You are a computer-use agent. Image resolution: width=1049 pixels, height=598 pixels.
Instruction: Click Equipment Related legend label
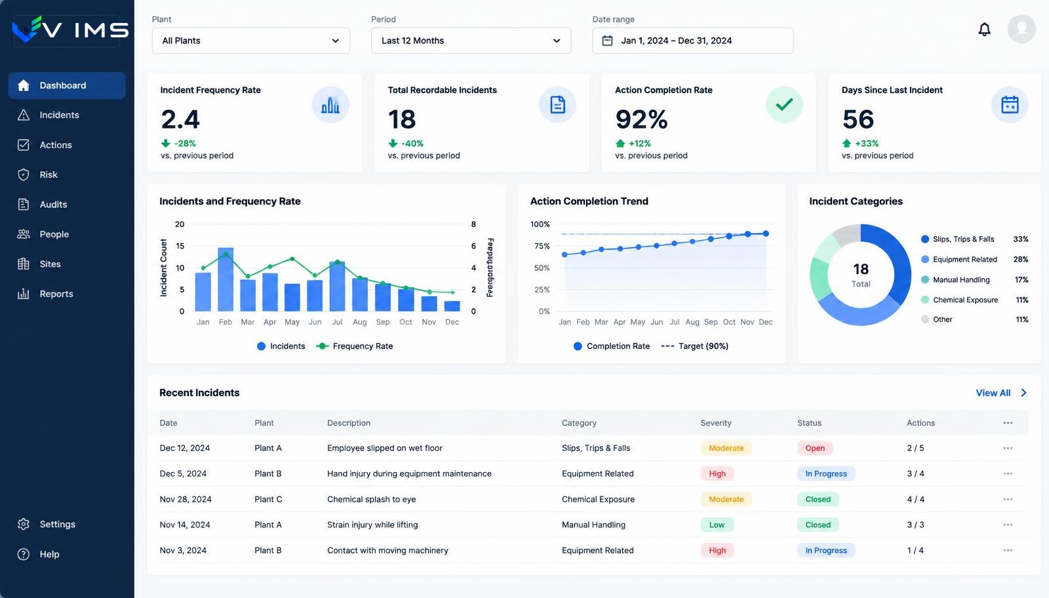(x=965, y=260)
